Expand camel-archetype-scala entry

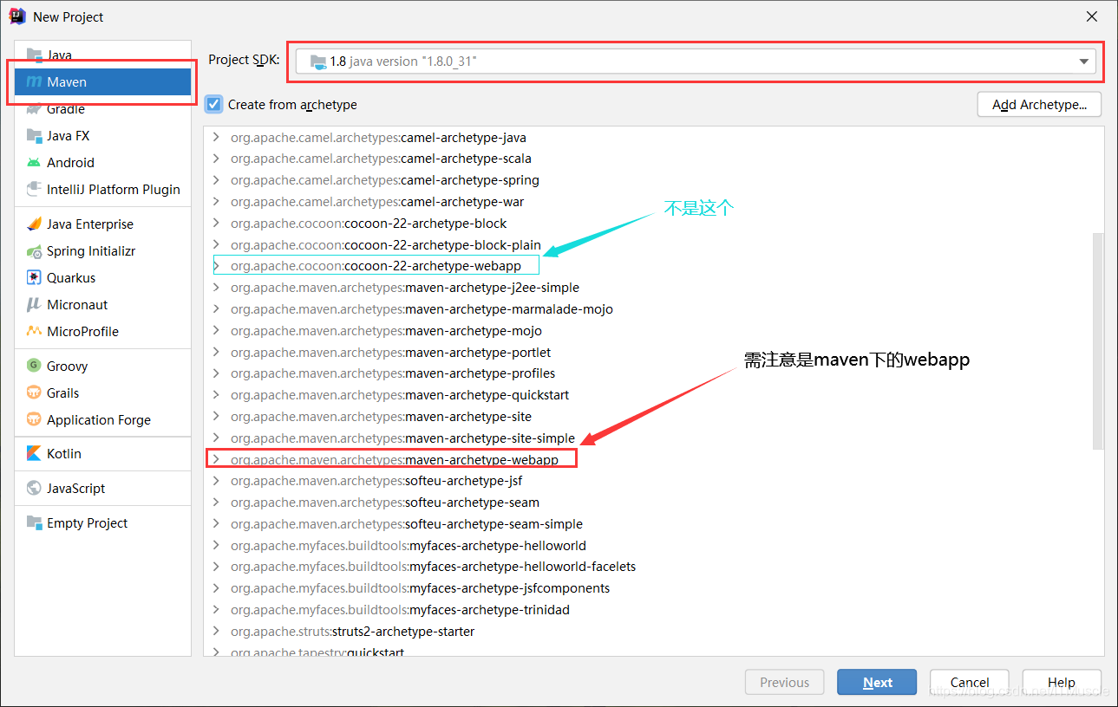pyautogui.click(x=216, y=159)
